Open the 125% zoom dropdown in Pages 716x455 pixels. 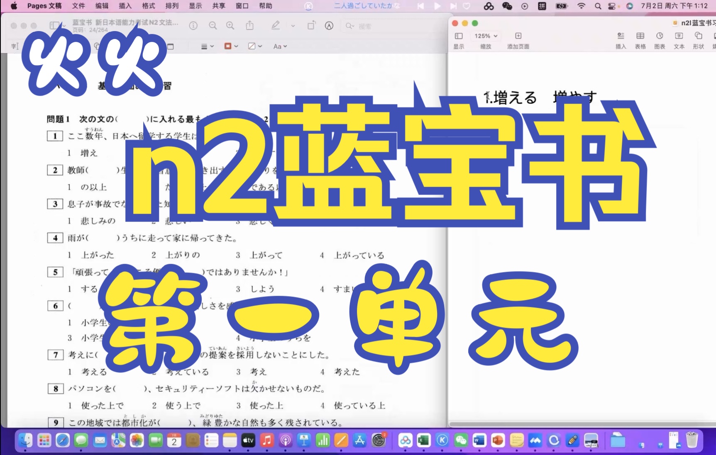486,36
